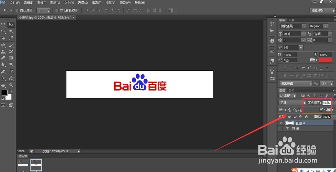Open the 图像(I) menu

click(42, 3)
